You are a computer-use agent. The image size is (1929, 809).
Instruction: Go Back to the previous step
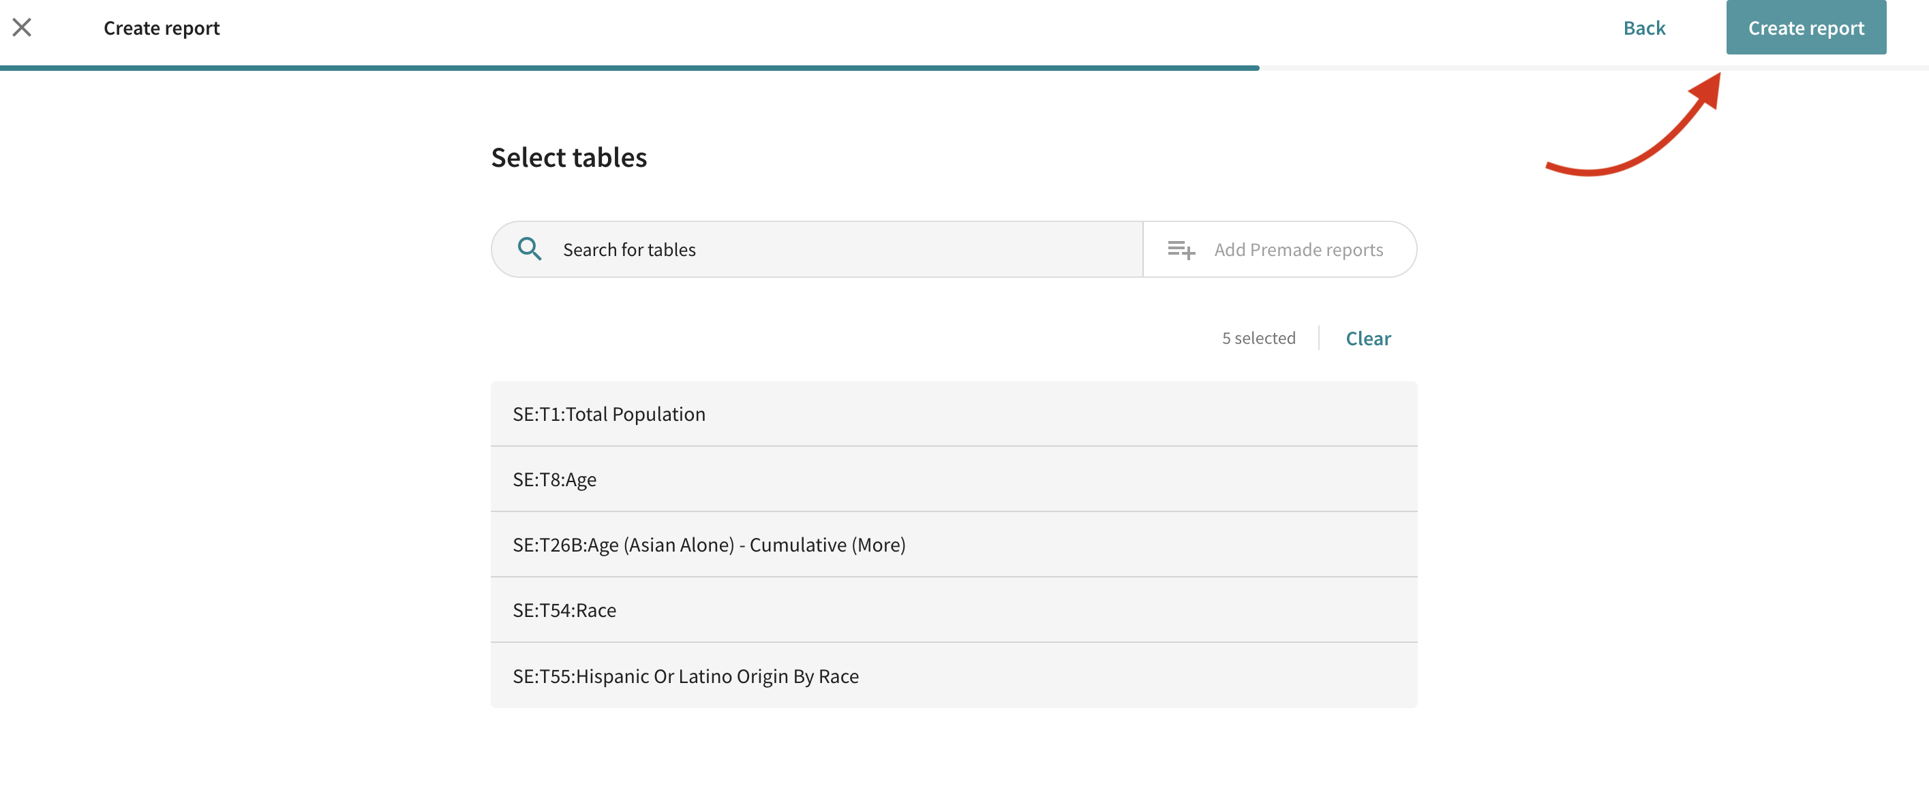[x=1643, y=28]
